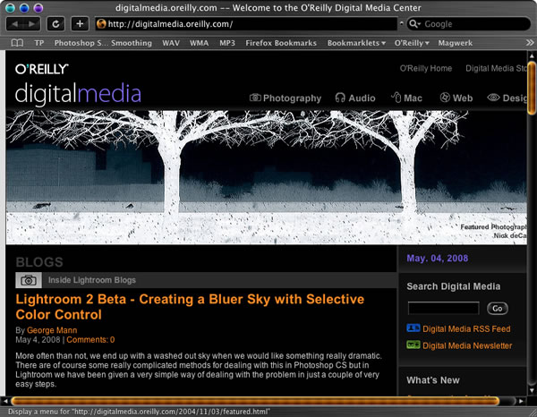Click the featured white trees banner photo
This screenshot has width=537, height=417.
(266, 177)
